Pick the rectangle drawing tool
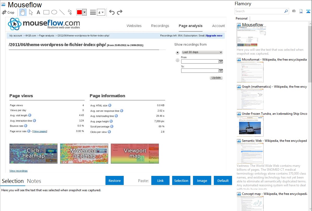Image resolution: width=312 pixels, height=211 pixels. point(46,12)
